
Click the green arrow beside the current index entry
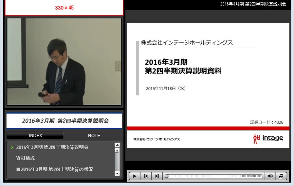tap(12, 147)
